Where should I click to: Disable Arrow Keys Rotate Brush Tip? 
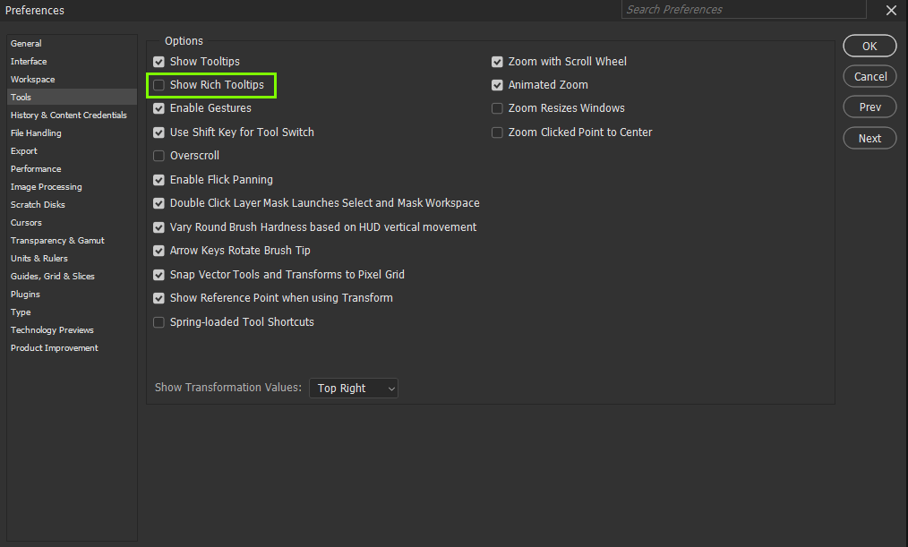pyautogui.click(x=158, y=251)
